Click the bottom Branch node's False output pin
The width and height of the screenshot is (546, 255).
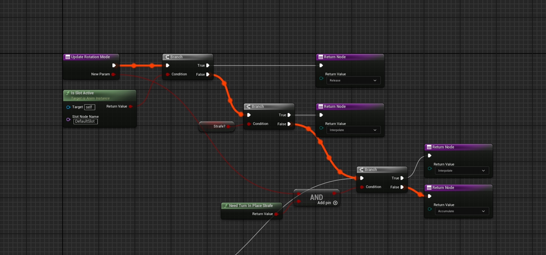click(402, 187)
